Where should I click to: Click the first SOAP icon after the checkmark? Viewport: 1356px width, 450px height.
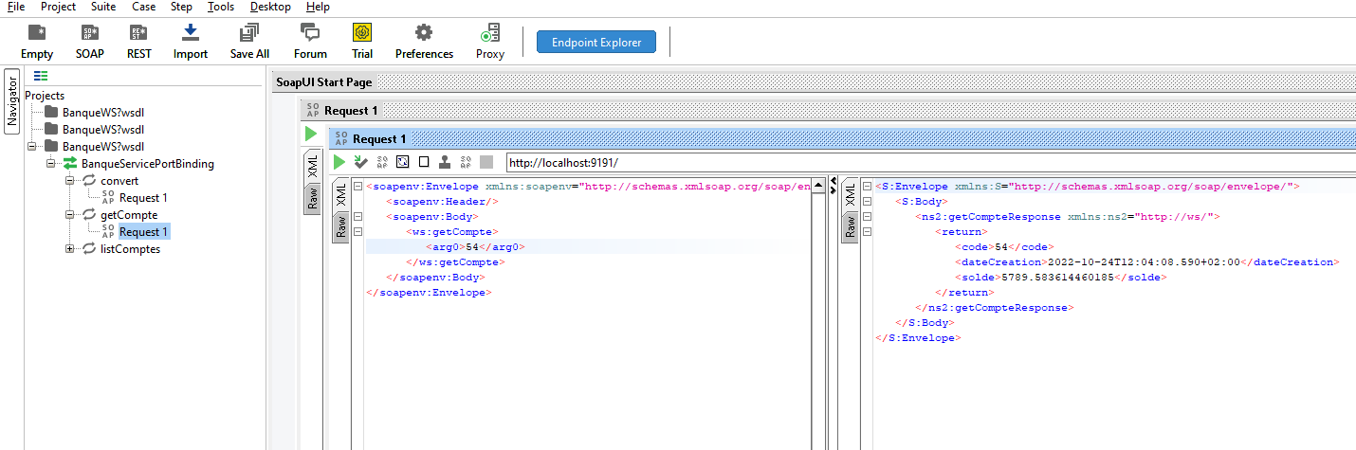click(x=383, y=162)
